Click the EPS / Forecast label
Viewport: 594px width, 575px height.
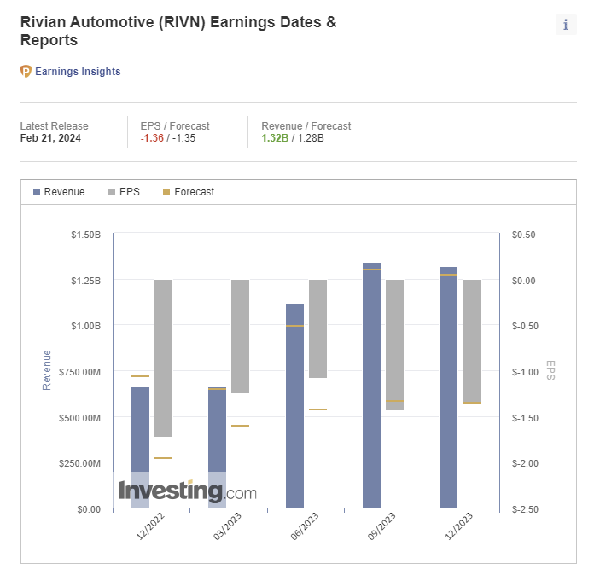coord(175,125)
